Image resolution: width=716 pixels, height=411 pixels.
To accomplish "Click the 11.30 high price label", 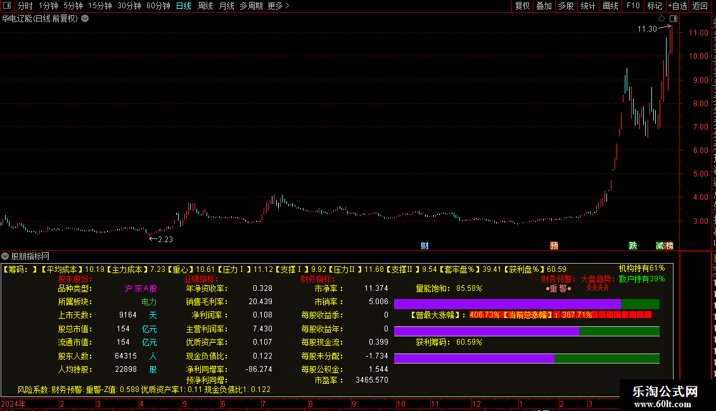I will tap(647, 28).
